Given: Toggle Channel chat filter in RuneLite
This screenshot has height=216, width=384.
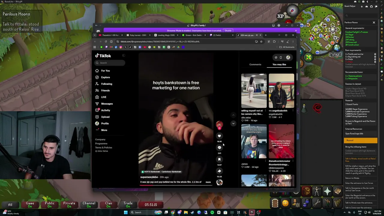Looking at the screenshot, I should point(89,205).
